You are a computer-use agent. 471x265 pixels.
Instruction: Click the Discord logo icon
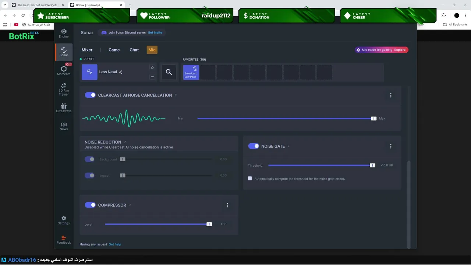point(104,32)
